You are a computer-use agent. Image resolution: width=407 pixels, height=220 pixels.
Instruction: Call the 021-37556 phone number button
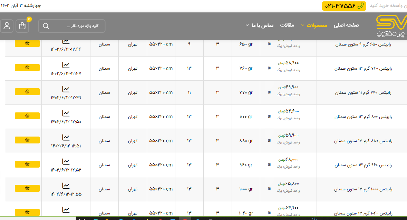click(x=344, y=6)
